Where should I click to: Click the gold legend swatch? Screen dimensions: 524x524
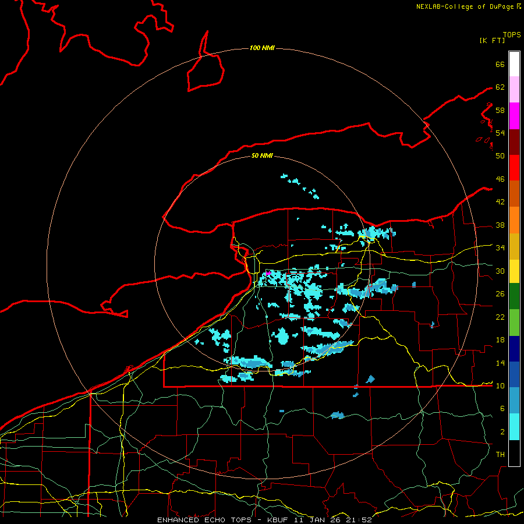tap(514, 246)
